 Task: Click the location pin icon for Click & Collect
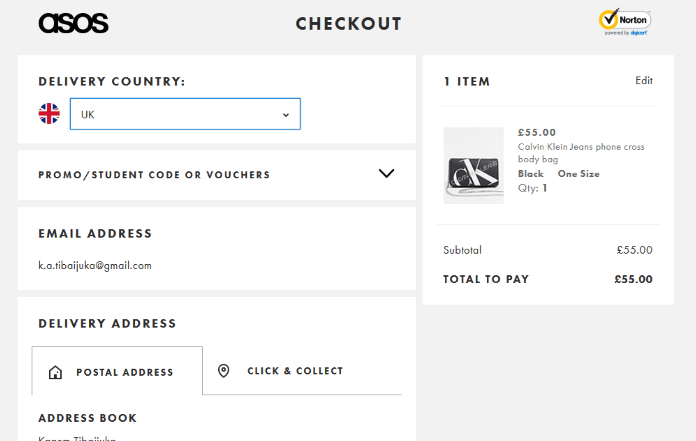pos(224,371)
